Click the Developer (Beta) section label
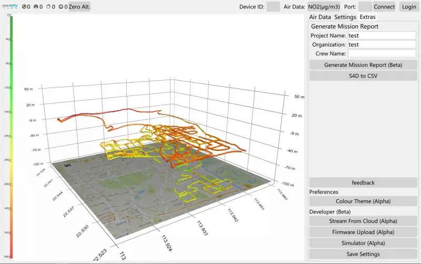This screenshot has width=421, height=264. click(x=330, y=212)
